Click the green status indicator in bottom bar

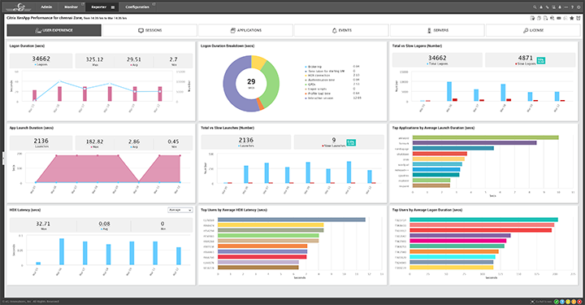click(557, 302)
